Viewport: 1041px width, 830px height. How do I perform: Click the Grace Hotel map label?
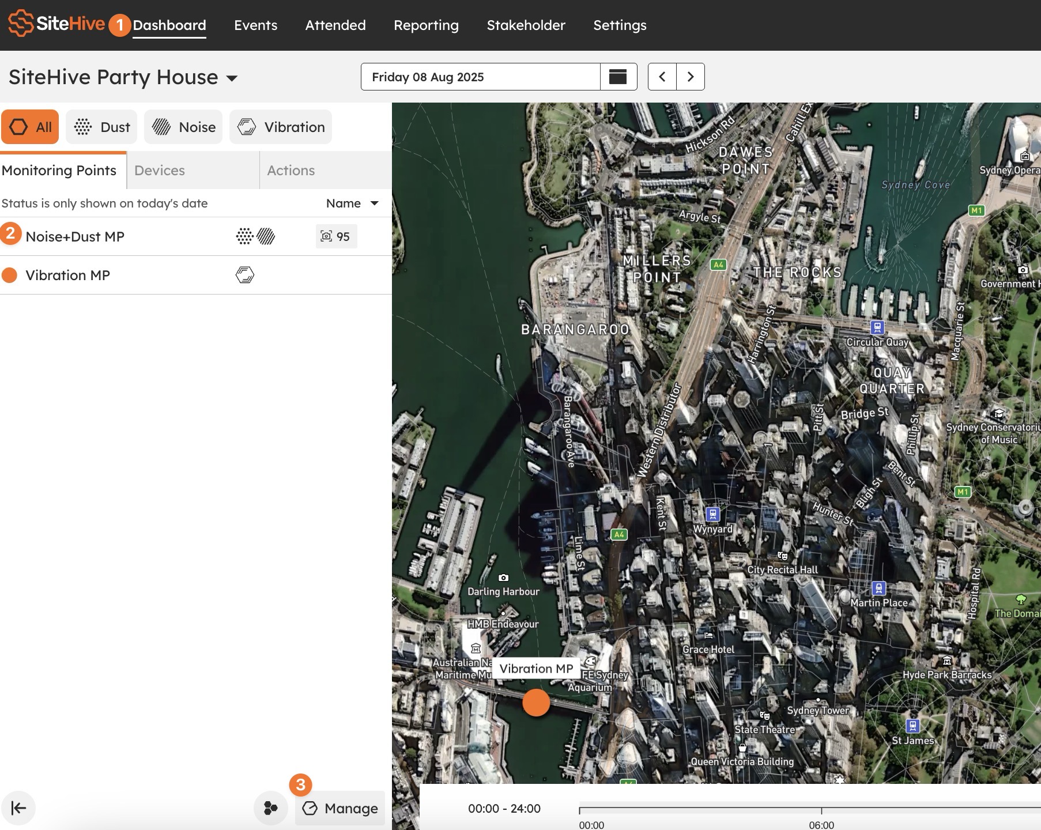708,649
